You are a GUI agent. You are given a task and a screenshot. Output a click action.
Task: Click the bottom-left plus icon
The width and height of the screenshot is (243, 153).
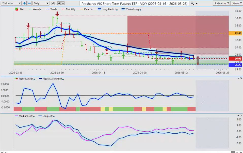pyautogui.click(x=2, y=152)
